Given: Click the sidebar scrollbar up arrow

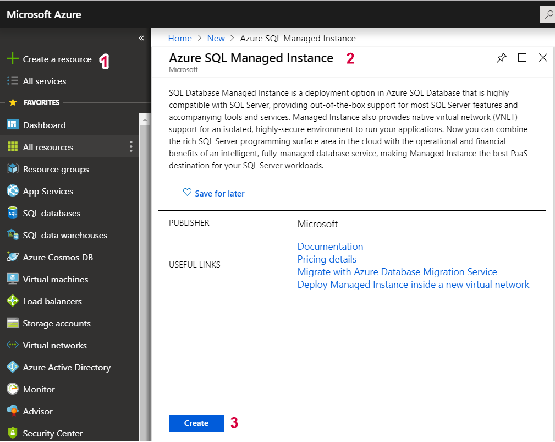Looking at the screenshot, I should [x=145, y=119].
